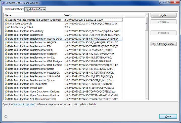Click the Apache MyFaces Trinidad Tag Support feature icon

pyautogui.click(x=6, y=20)
